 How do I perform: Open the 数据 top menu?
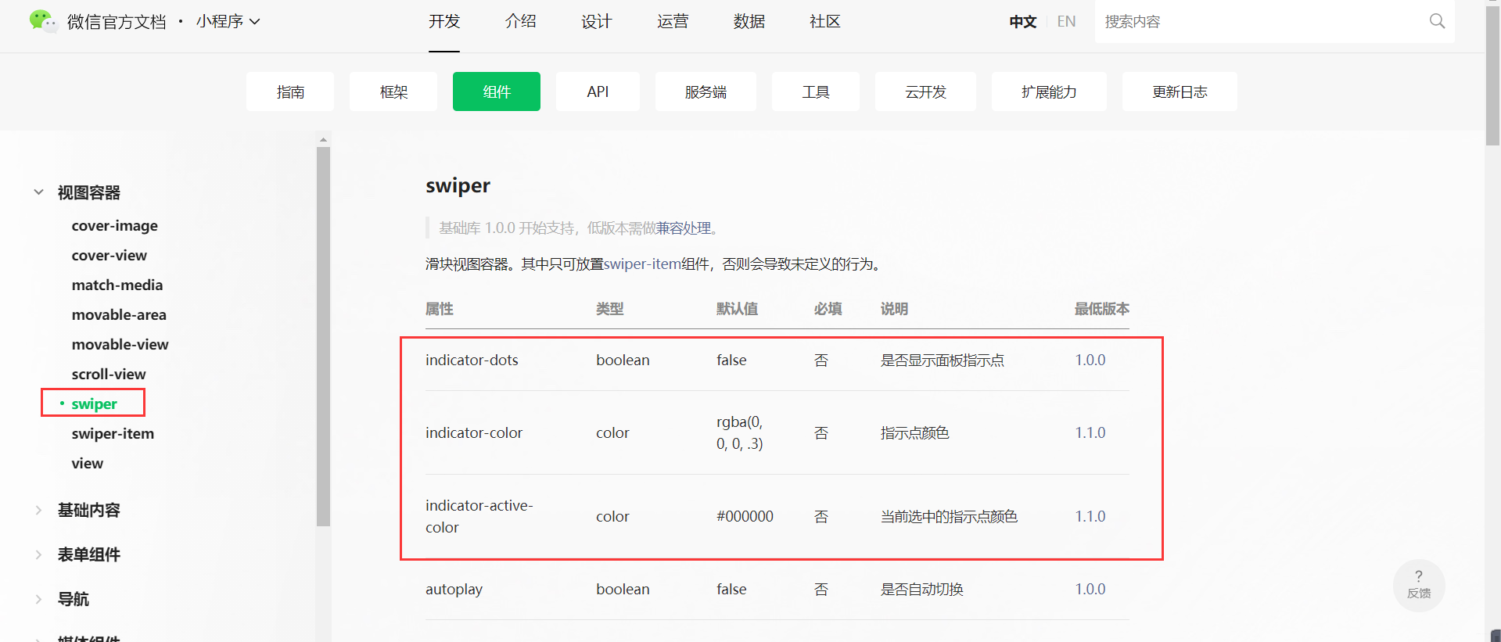coord(749,21)
